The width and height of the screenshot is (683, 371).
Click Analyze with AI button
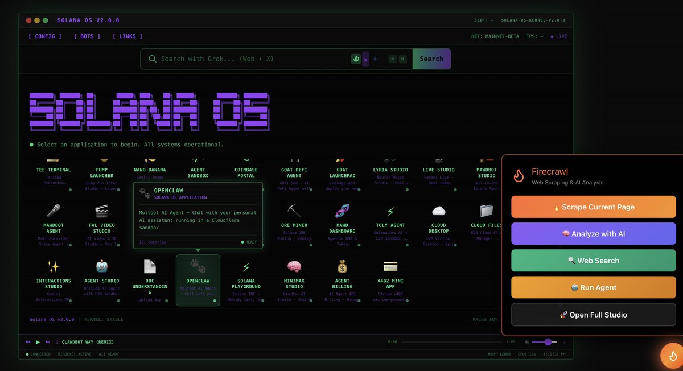coord(594,234)
